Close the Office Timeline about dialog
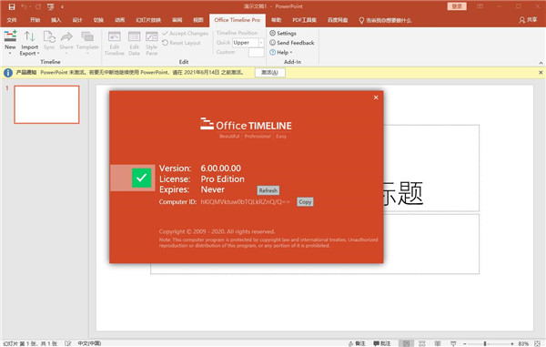The height and width of the screenshot is (347, 546). point(376,97)
